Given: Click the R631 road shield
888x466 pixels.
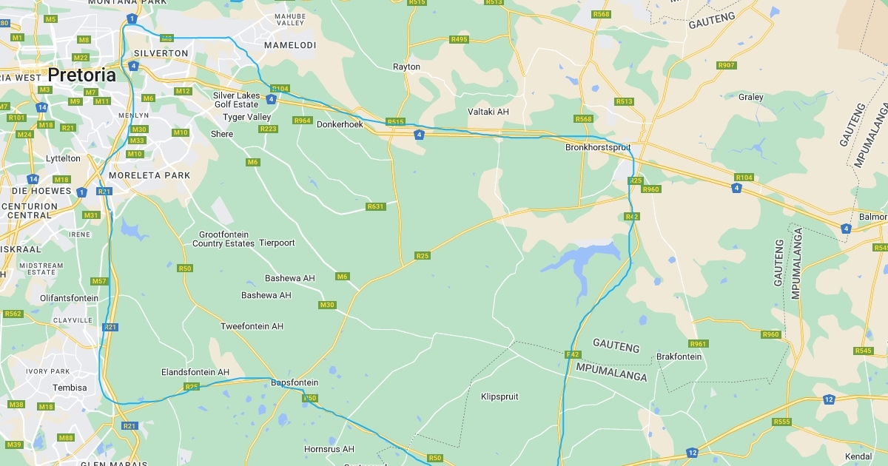Looking at the screenshot, I should click(376, 206).
